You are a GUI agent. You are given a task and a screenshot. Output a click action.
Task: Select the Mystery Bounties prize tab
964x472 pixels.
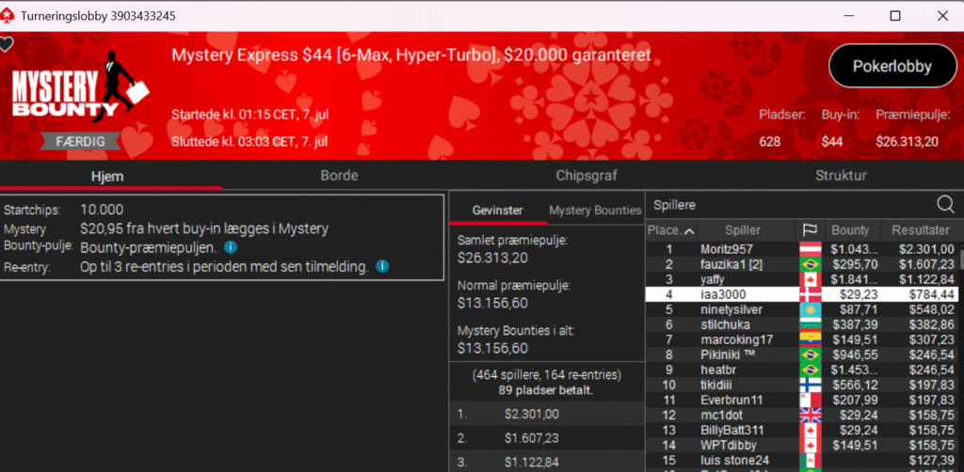coord(595,211)
